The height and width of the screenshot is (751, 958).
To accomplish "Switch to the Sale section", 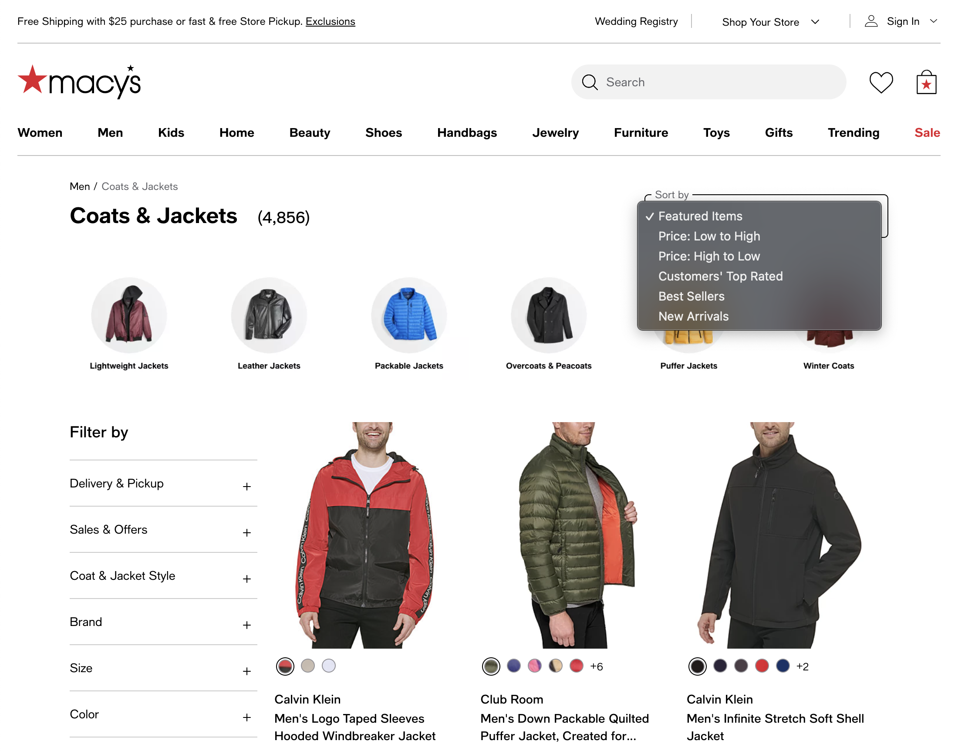I will point(926,132).
